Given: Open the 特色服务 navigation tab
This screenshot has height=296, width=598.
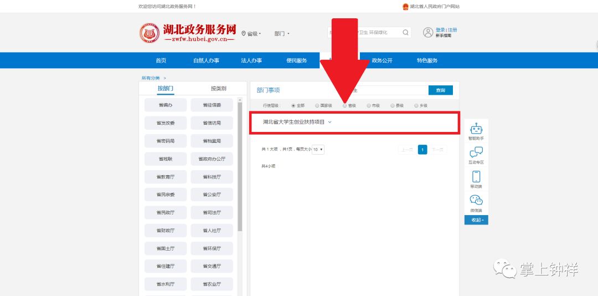Looking at the screenshot, I should (x=427, y=60).
